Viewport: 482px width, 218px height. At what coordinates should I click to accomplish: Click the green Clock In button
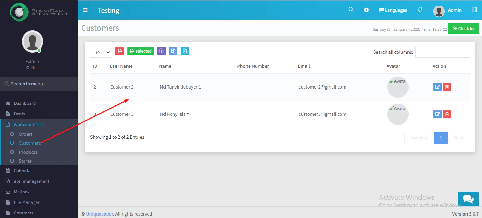point(463,29)
